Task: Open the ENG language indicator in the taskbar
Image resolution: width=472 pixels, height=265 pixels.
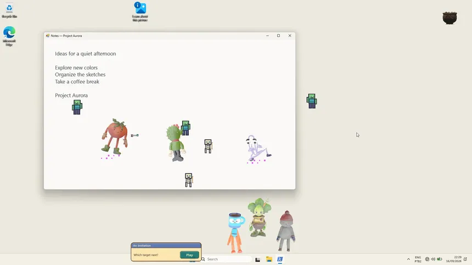Action: pyautogui.click(x=418, y=260)
